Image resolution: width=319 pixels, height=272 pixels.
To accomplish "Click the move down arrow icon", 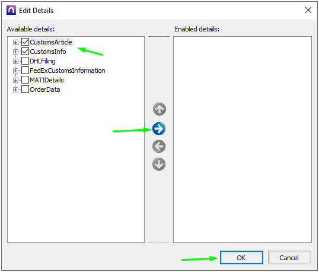I will point(159,164).
